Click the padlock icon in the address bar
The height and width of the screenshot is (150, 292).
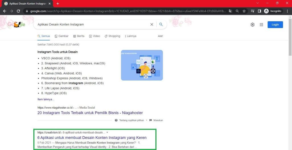tap(27, 11)
